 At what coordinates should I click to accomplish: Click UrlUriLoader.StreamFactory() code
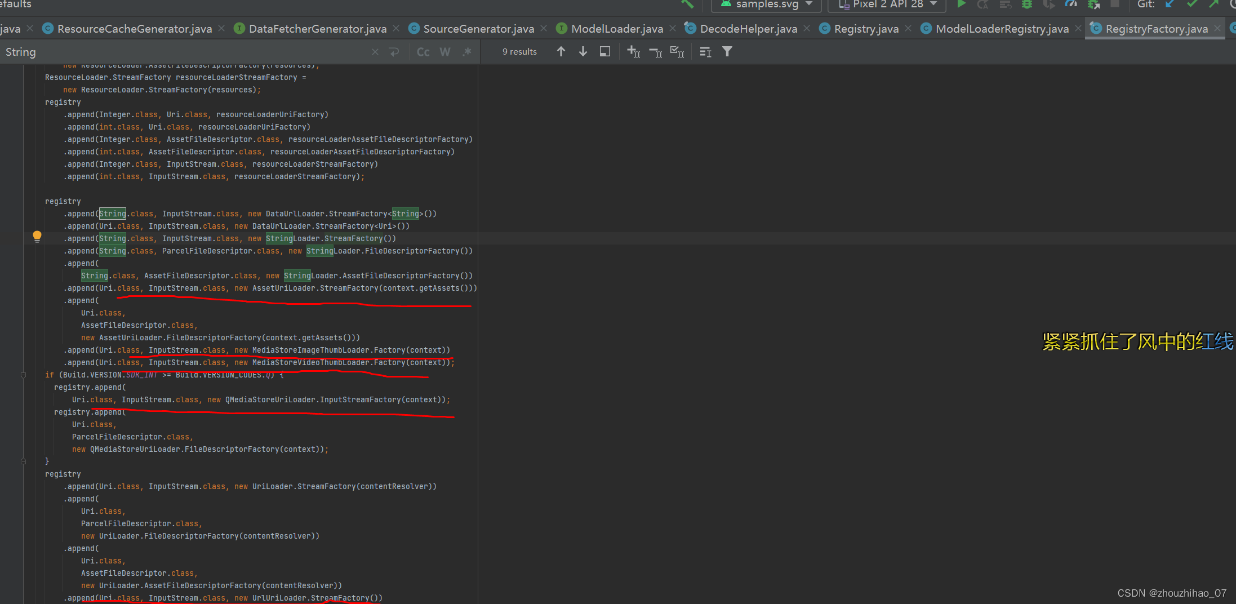(317, 598)
